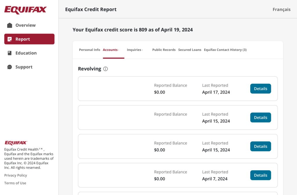Click the small Equifax logo in sidebar footer

click(16, 143)
